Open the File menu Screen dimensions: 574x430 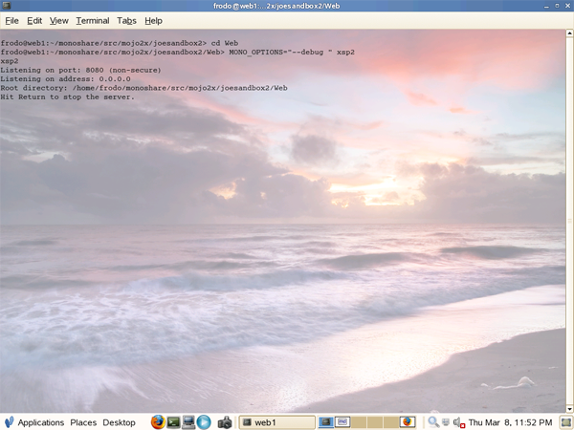[x=12, y=21]
